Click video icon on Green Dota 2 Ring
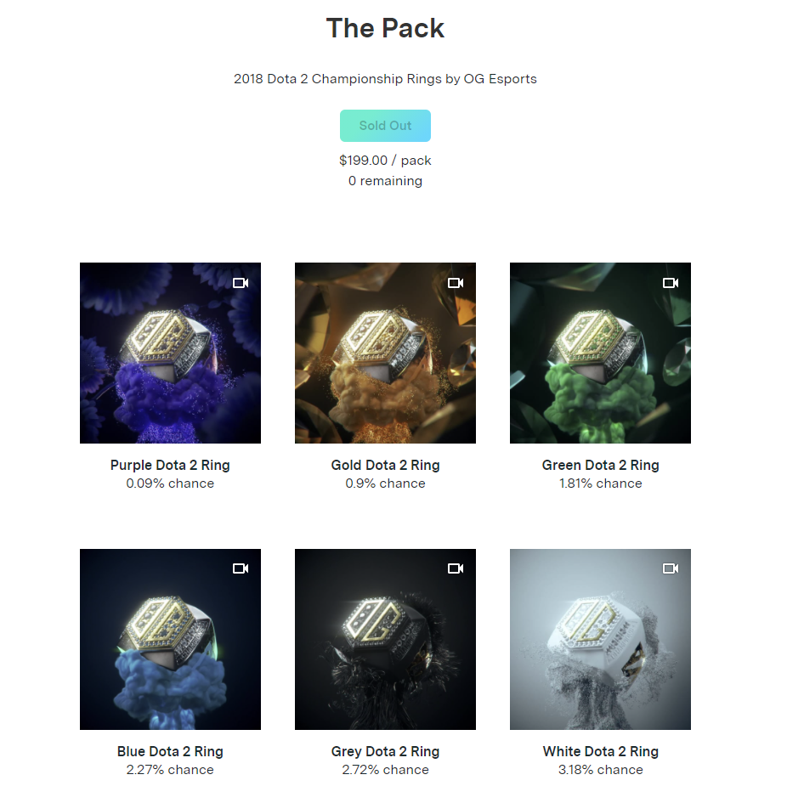The height and width of the screenshot is (803, 787). pyautogui.click(x=671, y=283)
